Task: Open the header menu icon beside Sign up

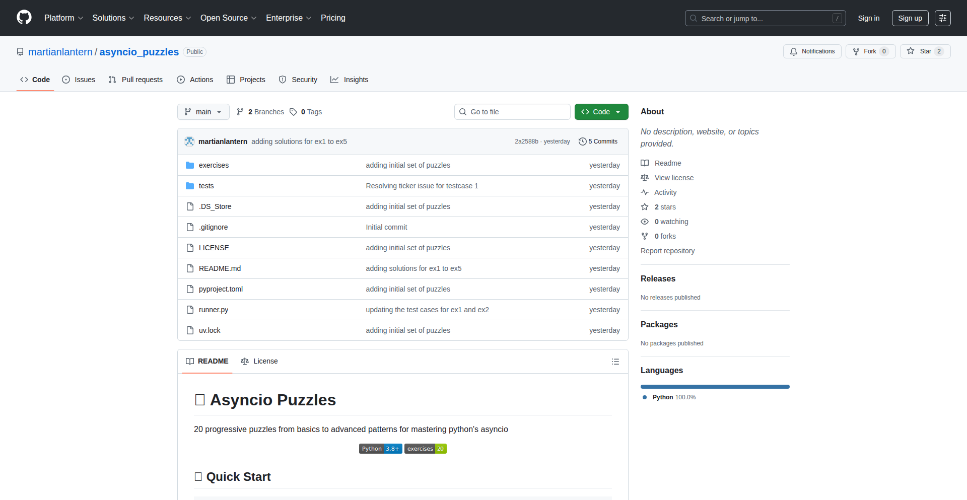Action: 942,18
